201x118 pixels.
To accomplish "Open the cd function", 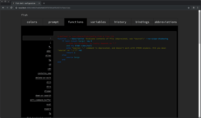I will coord(50,64).
